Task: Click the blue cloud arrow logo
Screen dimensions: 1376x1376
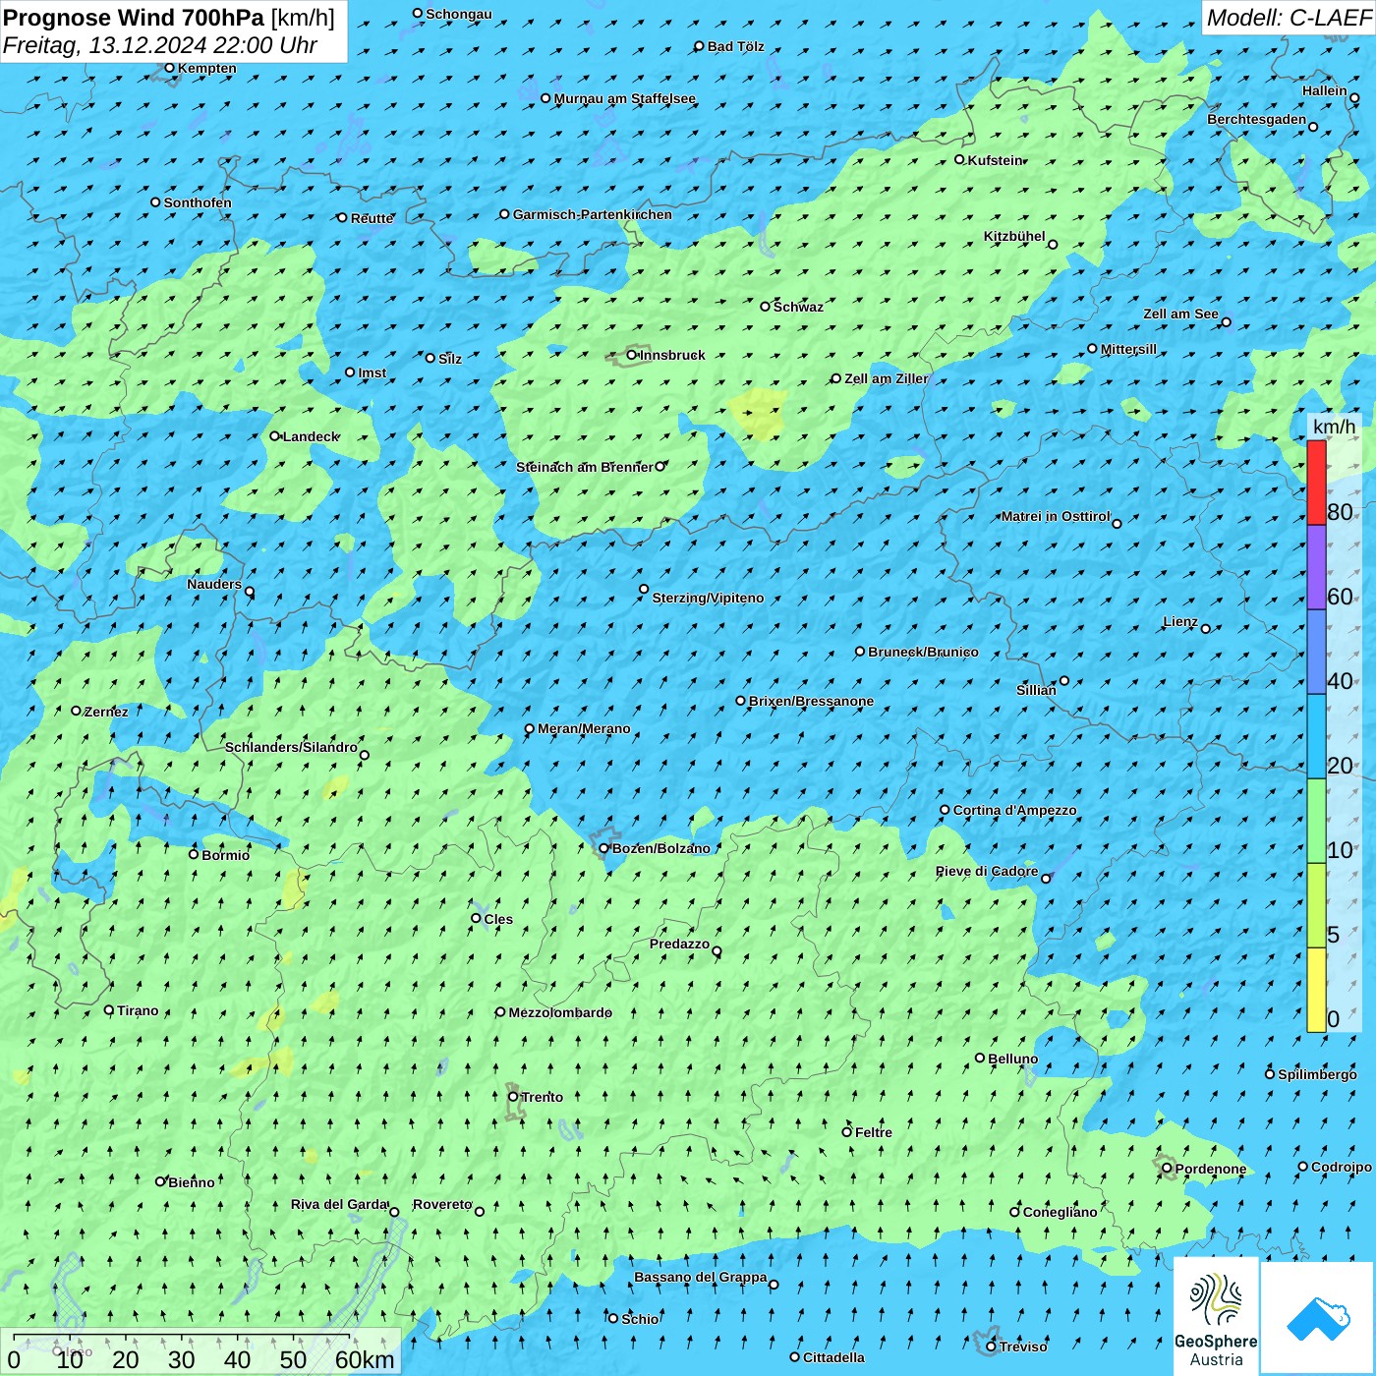Action: [1317, 1318]
